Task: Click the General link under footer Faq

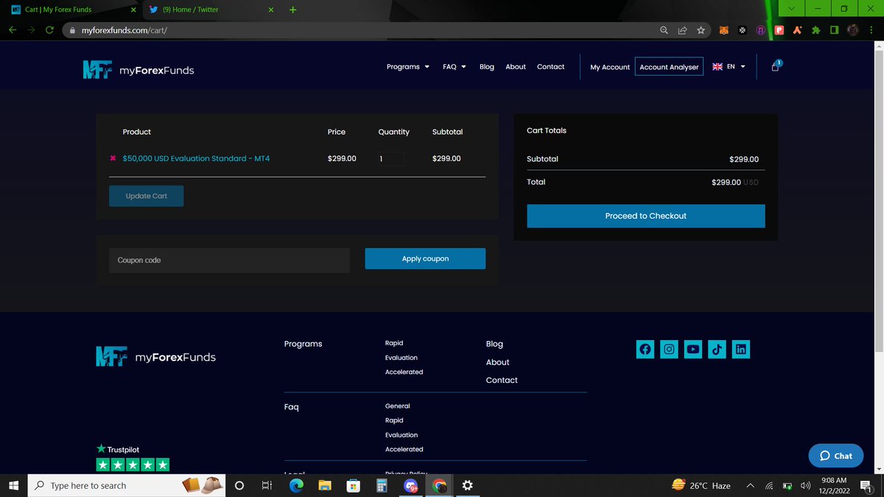Action: (398, 406)
